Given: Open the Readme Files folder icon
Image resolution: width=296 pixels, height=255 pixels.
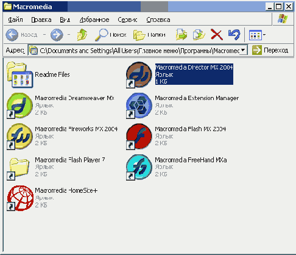Looking at the screenshot, I should pos(19,75).
